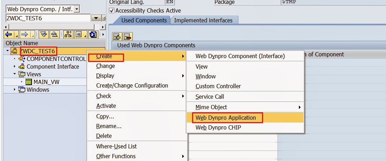Click the favorites star toolbar icon
This screenshot has width=386, height=161.
[x=79, y=34]
